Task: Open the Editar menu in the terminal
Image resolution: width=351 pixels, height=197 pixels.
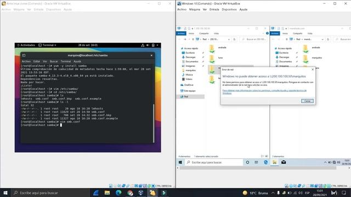Action: [37, 61]
